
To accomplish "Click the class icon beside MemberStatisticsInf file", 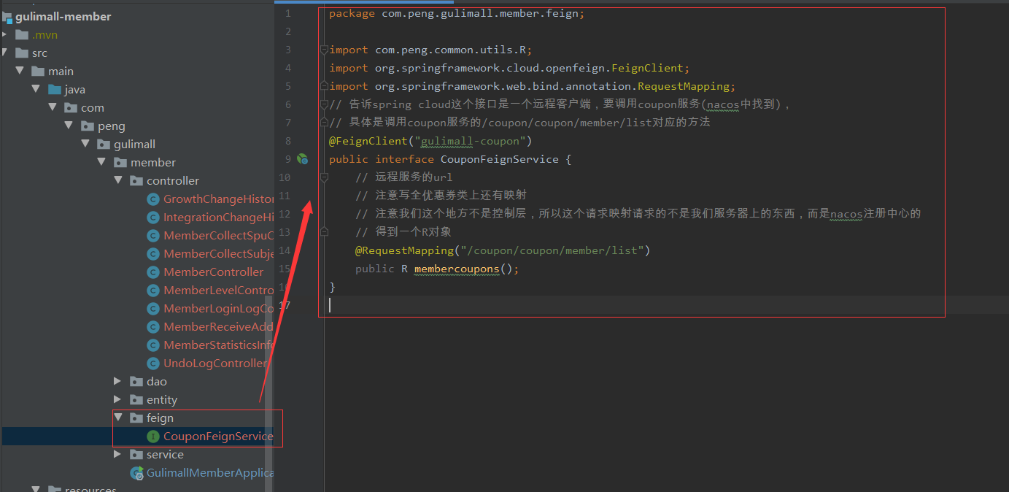I will pyautogui.click(x=152, y=345).
